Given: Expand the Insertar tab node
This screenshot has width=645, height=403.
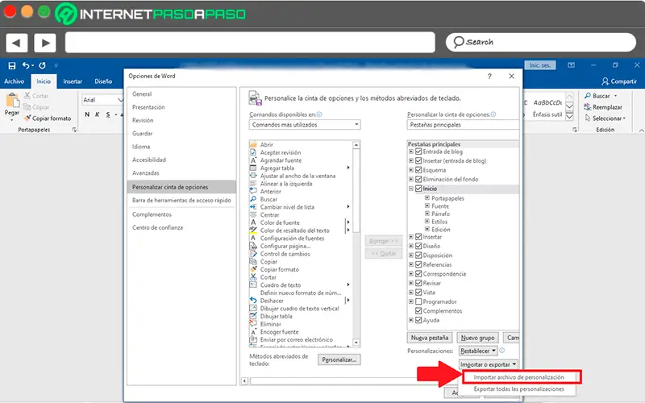Looking at the screenshot, I should click(x=411, y=236).
